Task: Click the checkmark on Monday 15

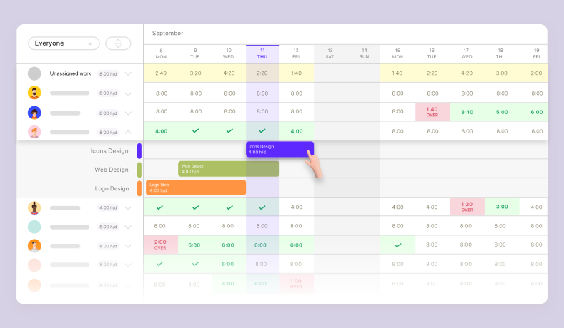Action: pyautogui.click(x=397, y=245)
